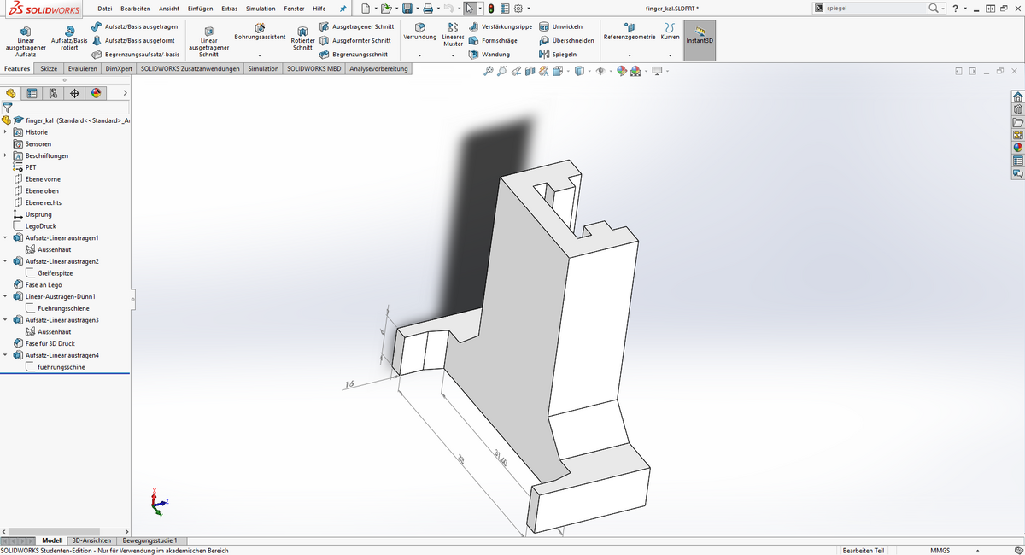
Task: Collapse the Aufsatz-Linear austragen1 feature
Action: click(x=7, y=238)
